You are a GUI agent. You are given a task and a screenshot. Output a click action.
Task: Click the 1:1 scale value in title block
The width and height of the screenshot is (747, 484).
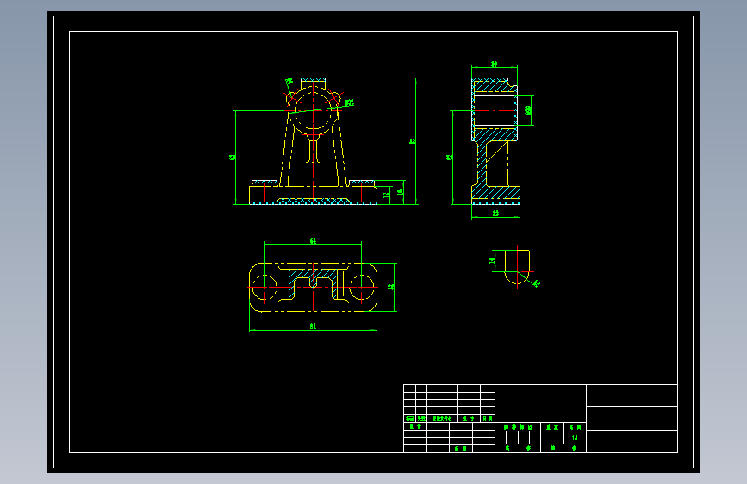575,437
